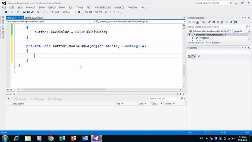Expand the Properties node in Solution Explorer

pyautogui.click(x=193, y=38)
